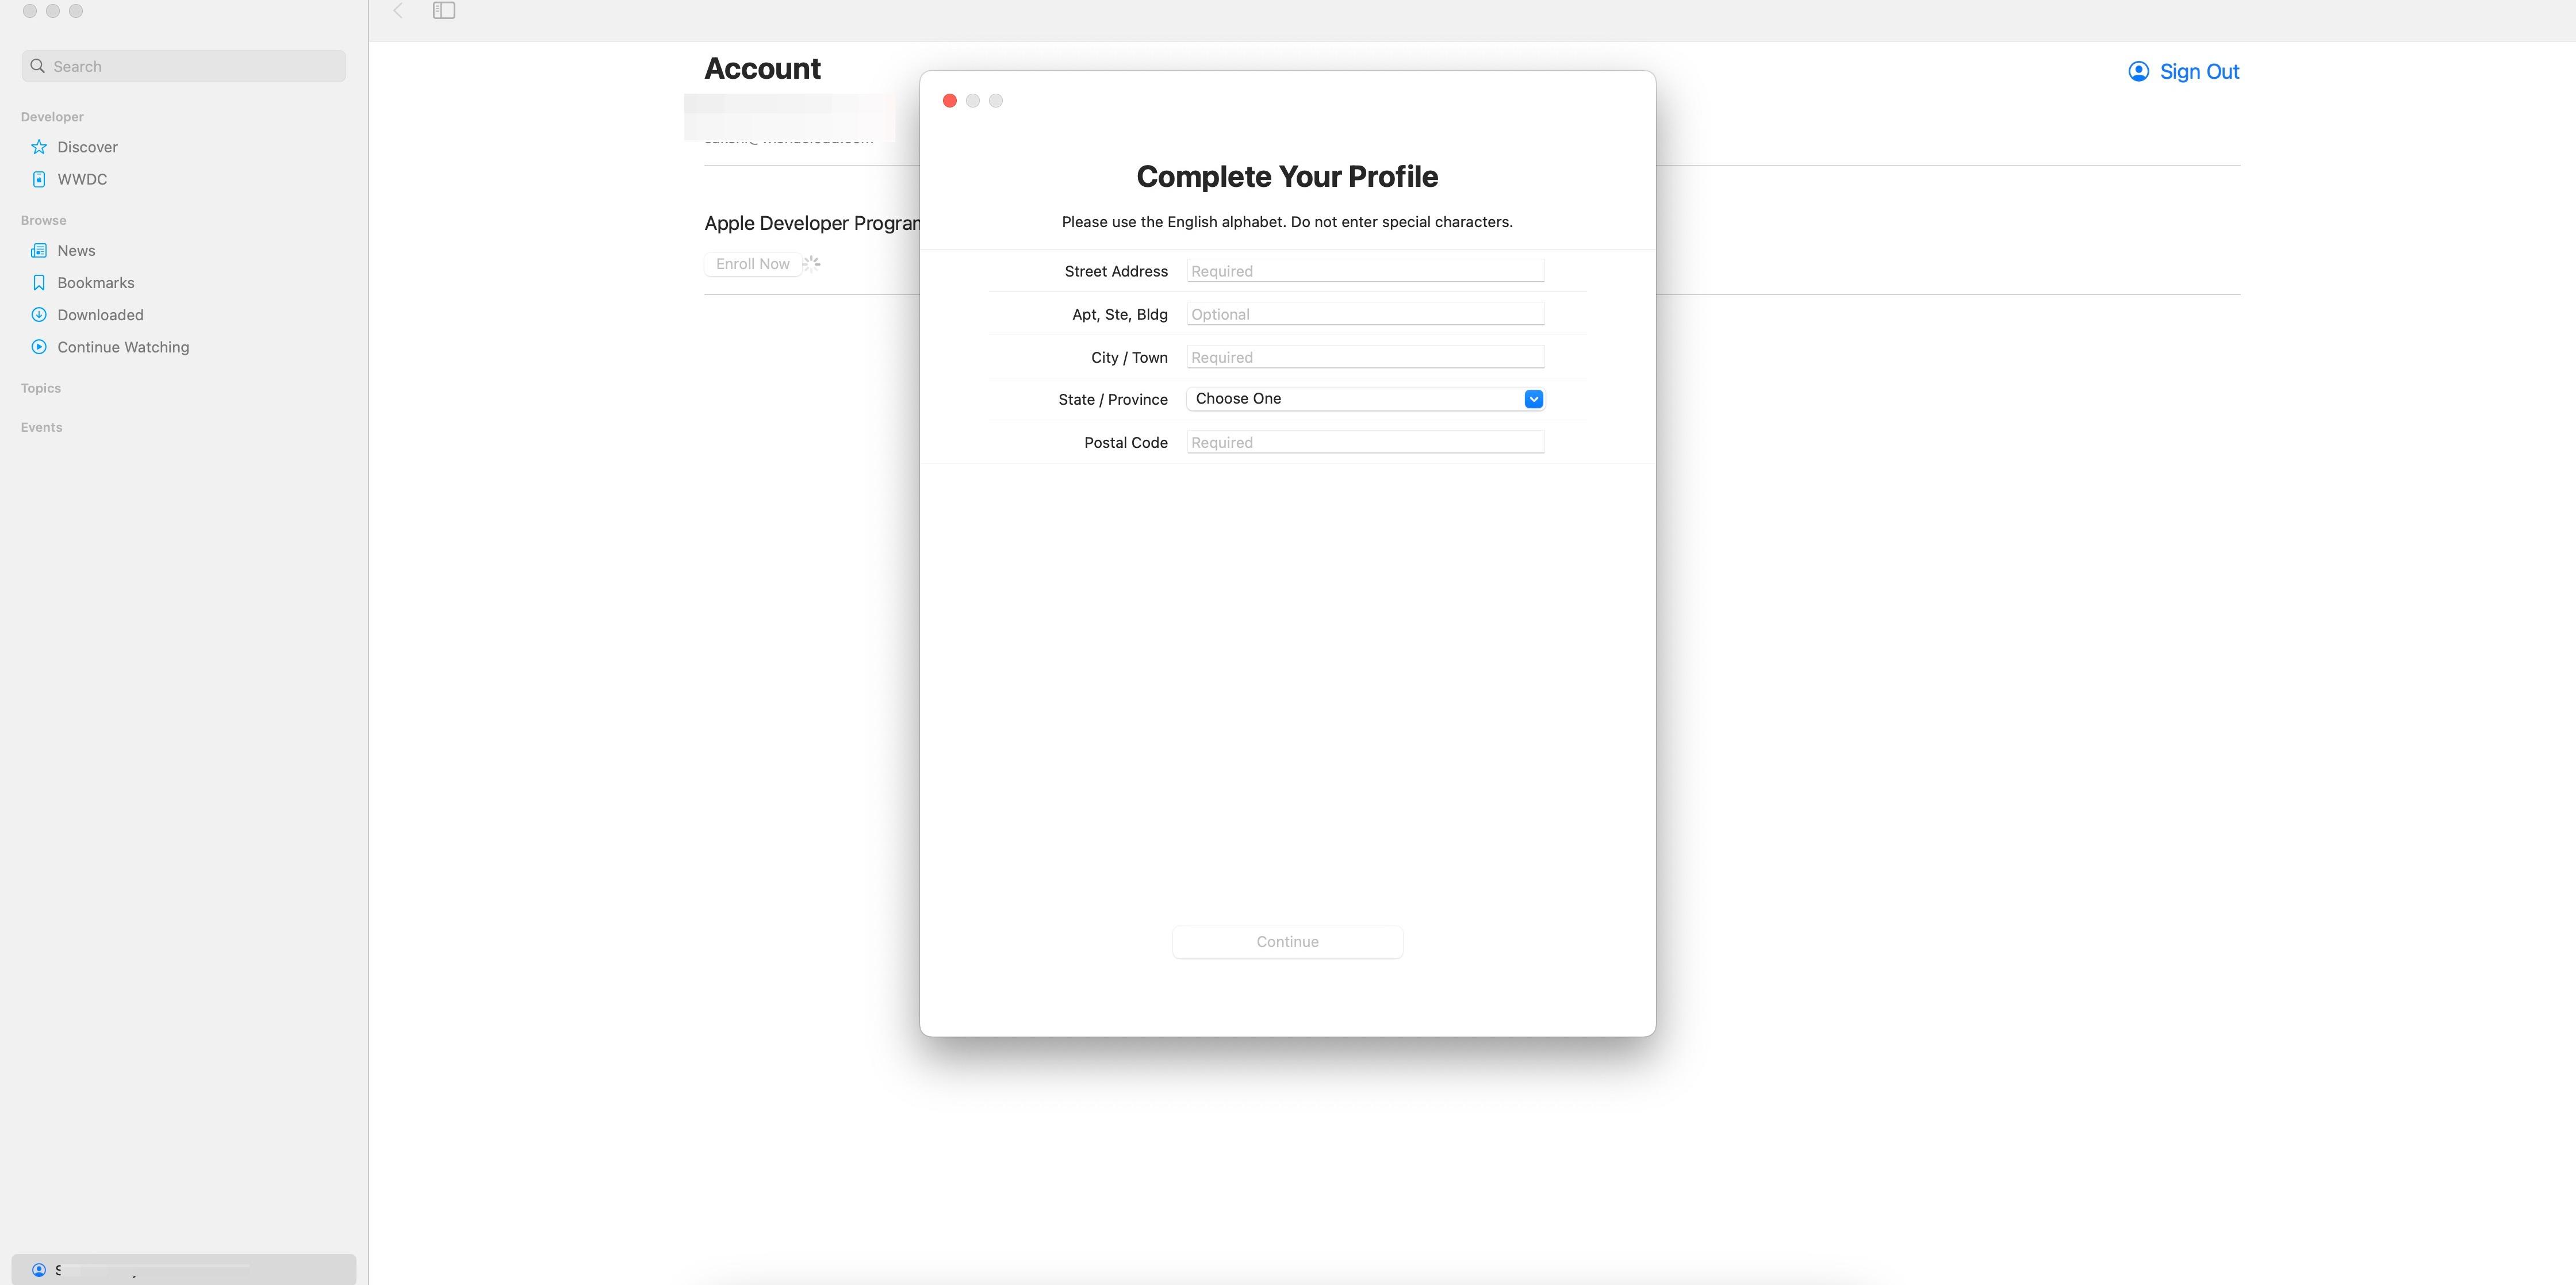This screenshot has height=1285, width=2576.
Task: Go back with the chevron arrow
Action: click(x=398, y=10)
